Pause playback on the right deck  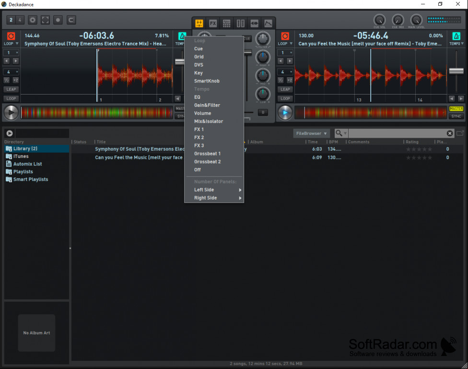click(285, 113)
